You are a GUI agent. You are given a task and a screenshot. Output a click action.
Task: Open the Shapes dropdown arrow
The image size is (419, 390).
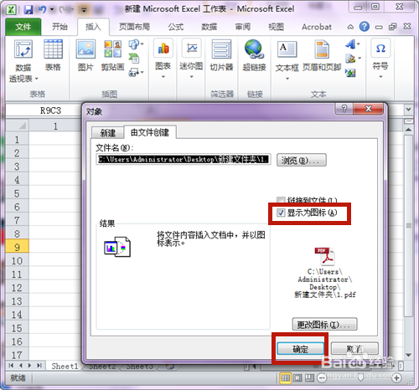pyautogui.click(x=142, y=44)
